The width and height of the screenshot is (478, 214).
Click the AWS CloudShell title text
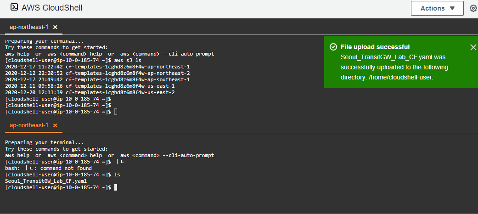click(x=52, y=8)
